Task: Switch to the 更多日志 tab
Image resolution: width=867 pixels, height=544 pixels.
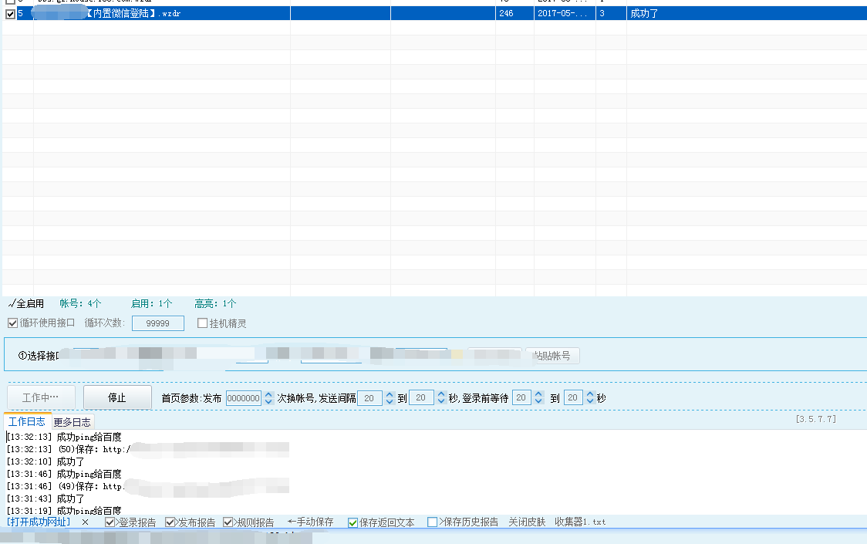Action: 73,421
